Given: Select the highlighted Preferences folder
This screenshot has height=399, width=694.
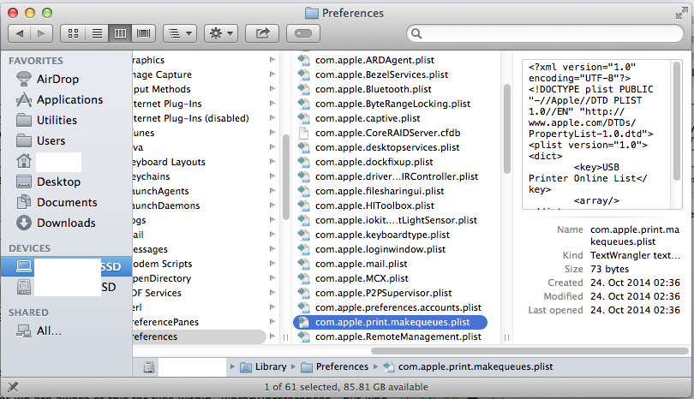Looking at the screenshot, I should coord(199,336).
